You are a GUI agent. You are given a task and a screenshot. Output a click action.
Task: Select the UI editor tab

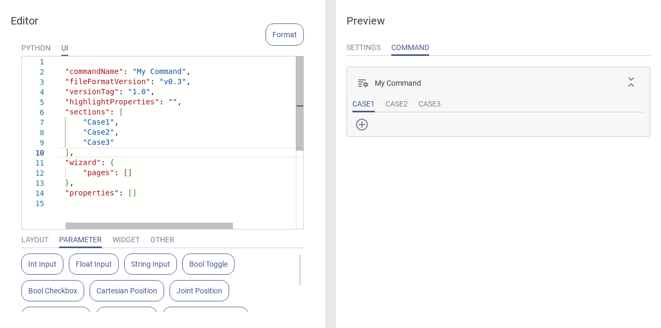[x=65, y=48]
